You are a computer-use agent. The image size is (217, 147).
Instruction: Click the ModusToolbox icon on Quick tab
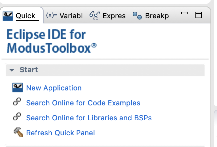tap(8, 16)
